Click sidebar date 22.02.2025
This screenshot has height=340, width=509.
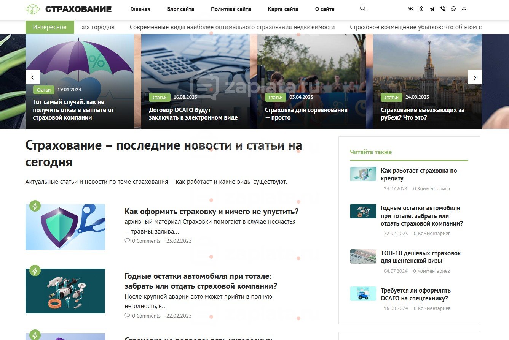[x=396, y=234]
